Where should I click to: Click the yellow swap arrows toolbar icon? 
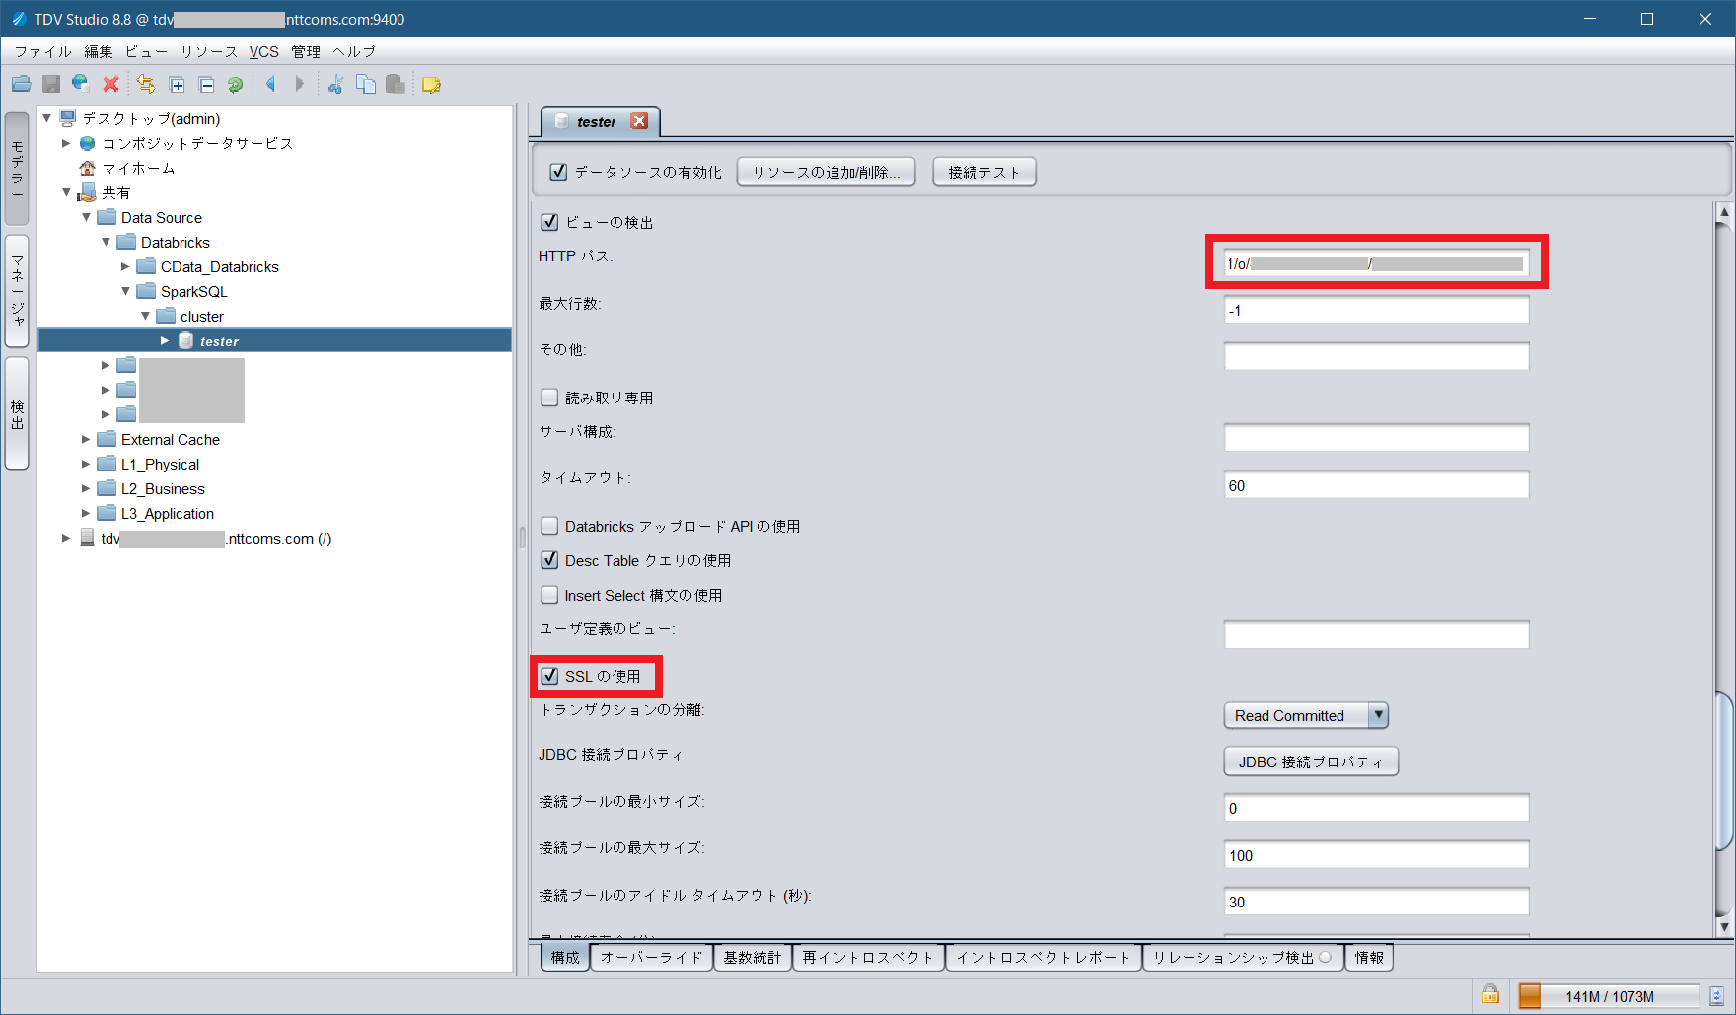pos(146,85)
